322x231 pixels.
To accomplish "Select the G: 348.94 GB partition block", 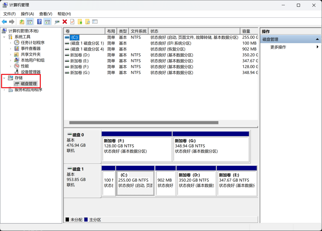I will 211,146.
